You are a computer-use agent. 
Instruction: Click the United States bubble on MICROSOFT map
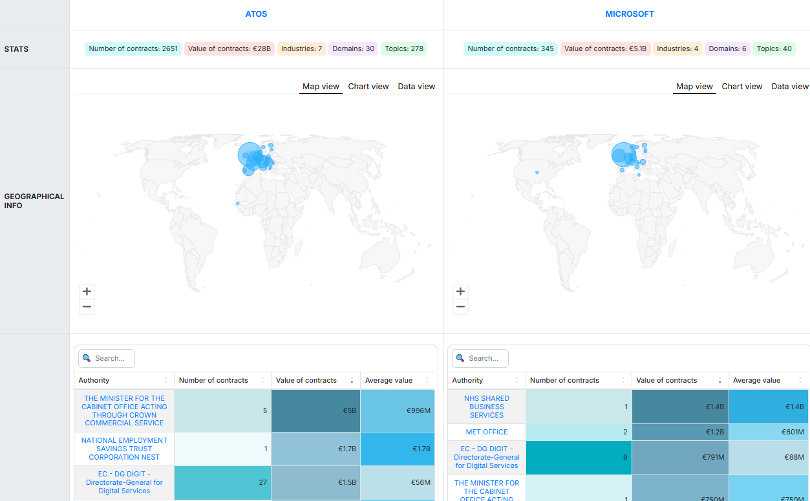537,173
